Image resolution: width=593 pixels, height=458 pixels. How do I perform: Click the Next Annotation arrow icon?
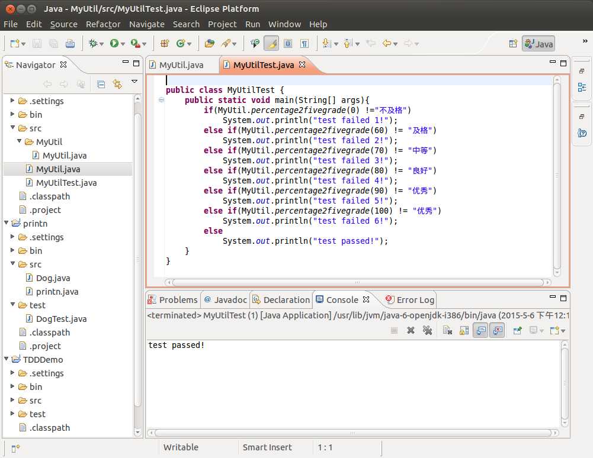click(327, 43)
